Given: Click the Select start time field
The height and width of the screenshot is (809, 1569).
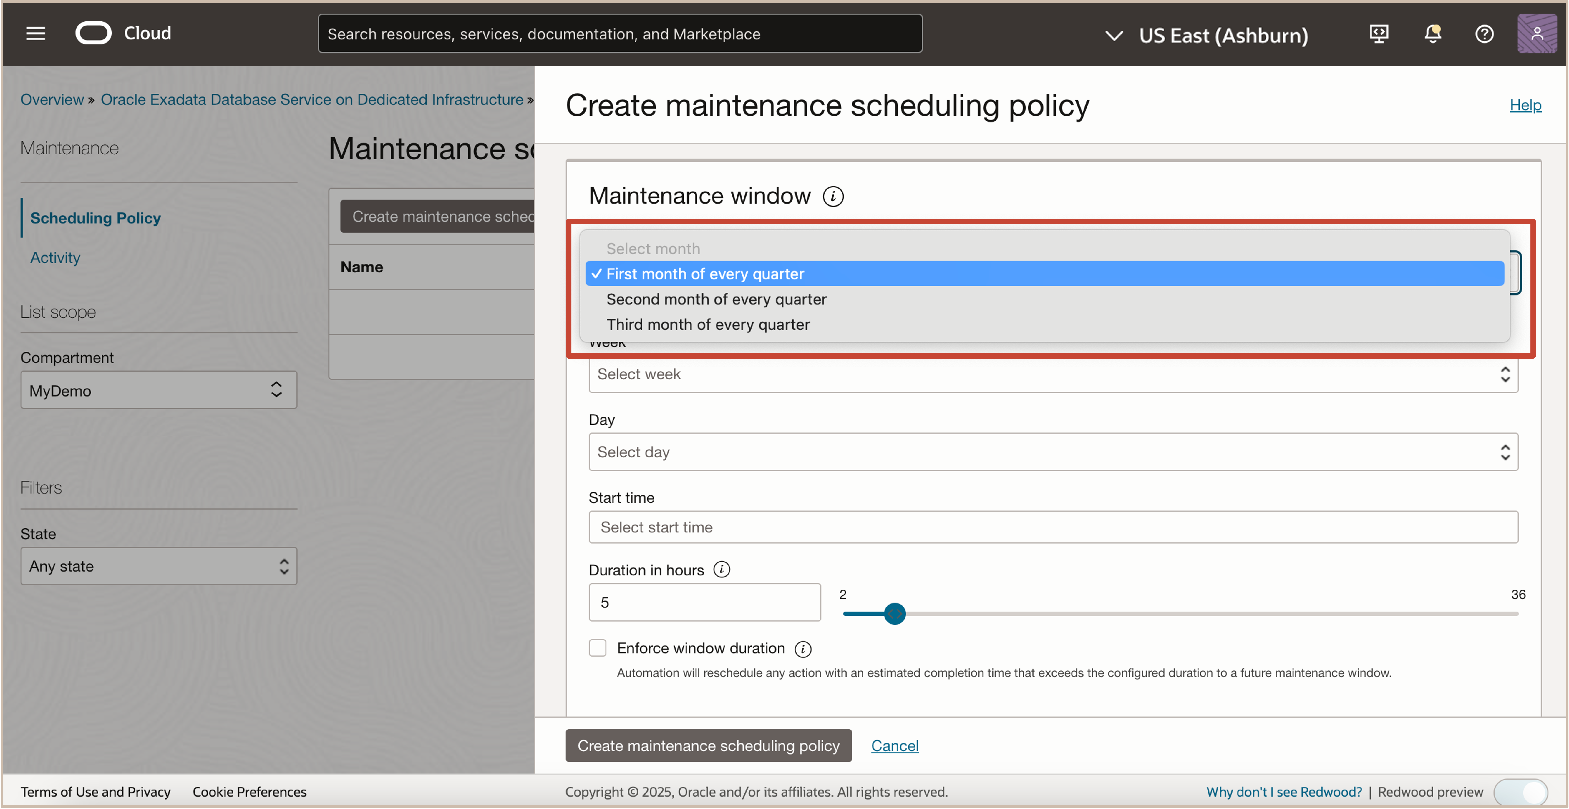Looking at the screenshot, I should pos(1052,527).
